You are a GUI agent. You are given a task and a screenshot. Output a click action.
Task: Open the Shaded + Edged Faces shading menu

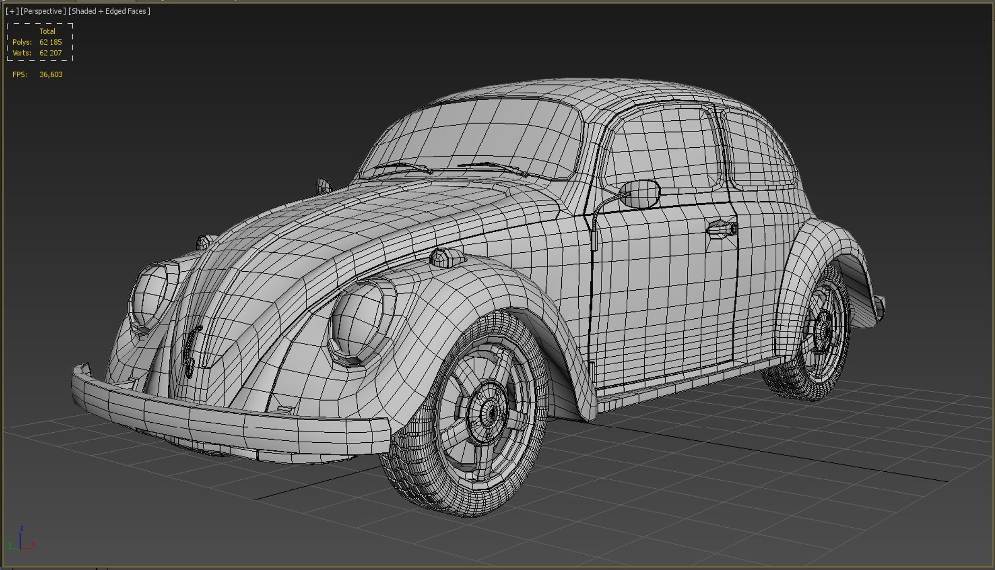[109, 11]
